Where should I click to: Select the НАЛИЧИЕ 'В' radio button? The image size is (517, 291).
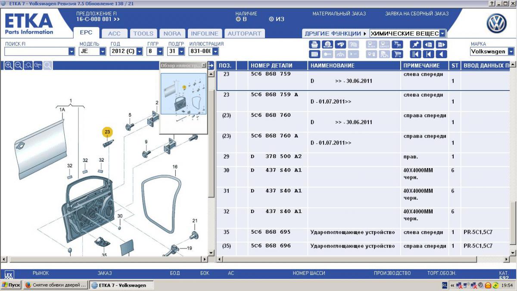coord(238,19)
